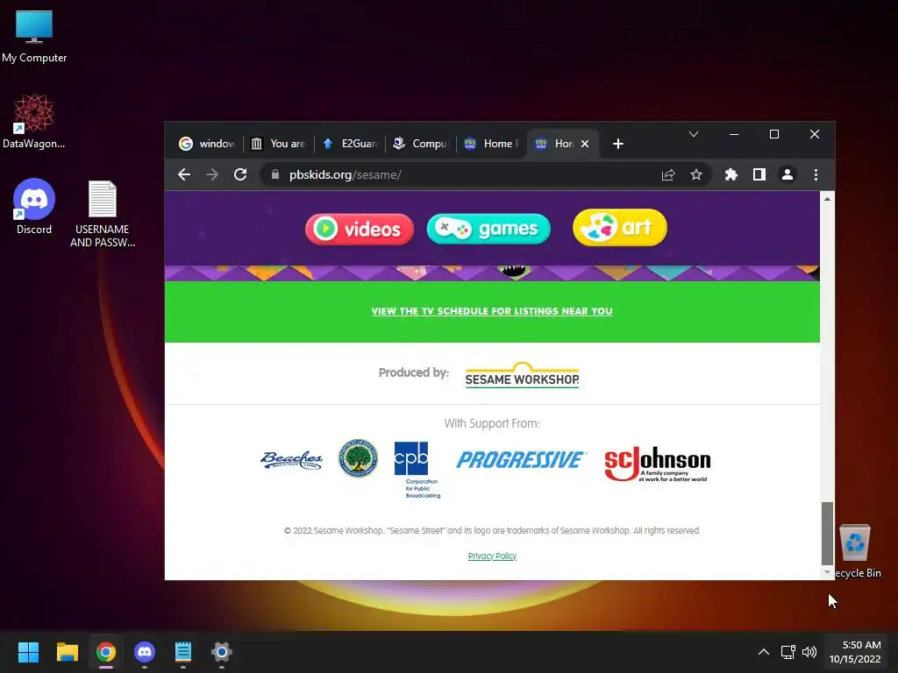Screen dimensions: 898x673
Task: Click the Department of Education seal logo
Action: 358,458
